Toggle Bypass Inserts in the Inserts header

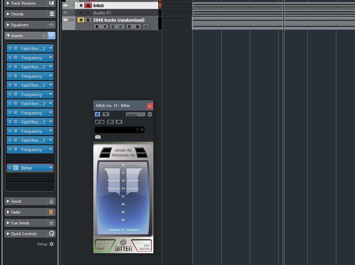(x=51, y=35)
